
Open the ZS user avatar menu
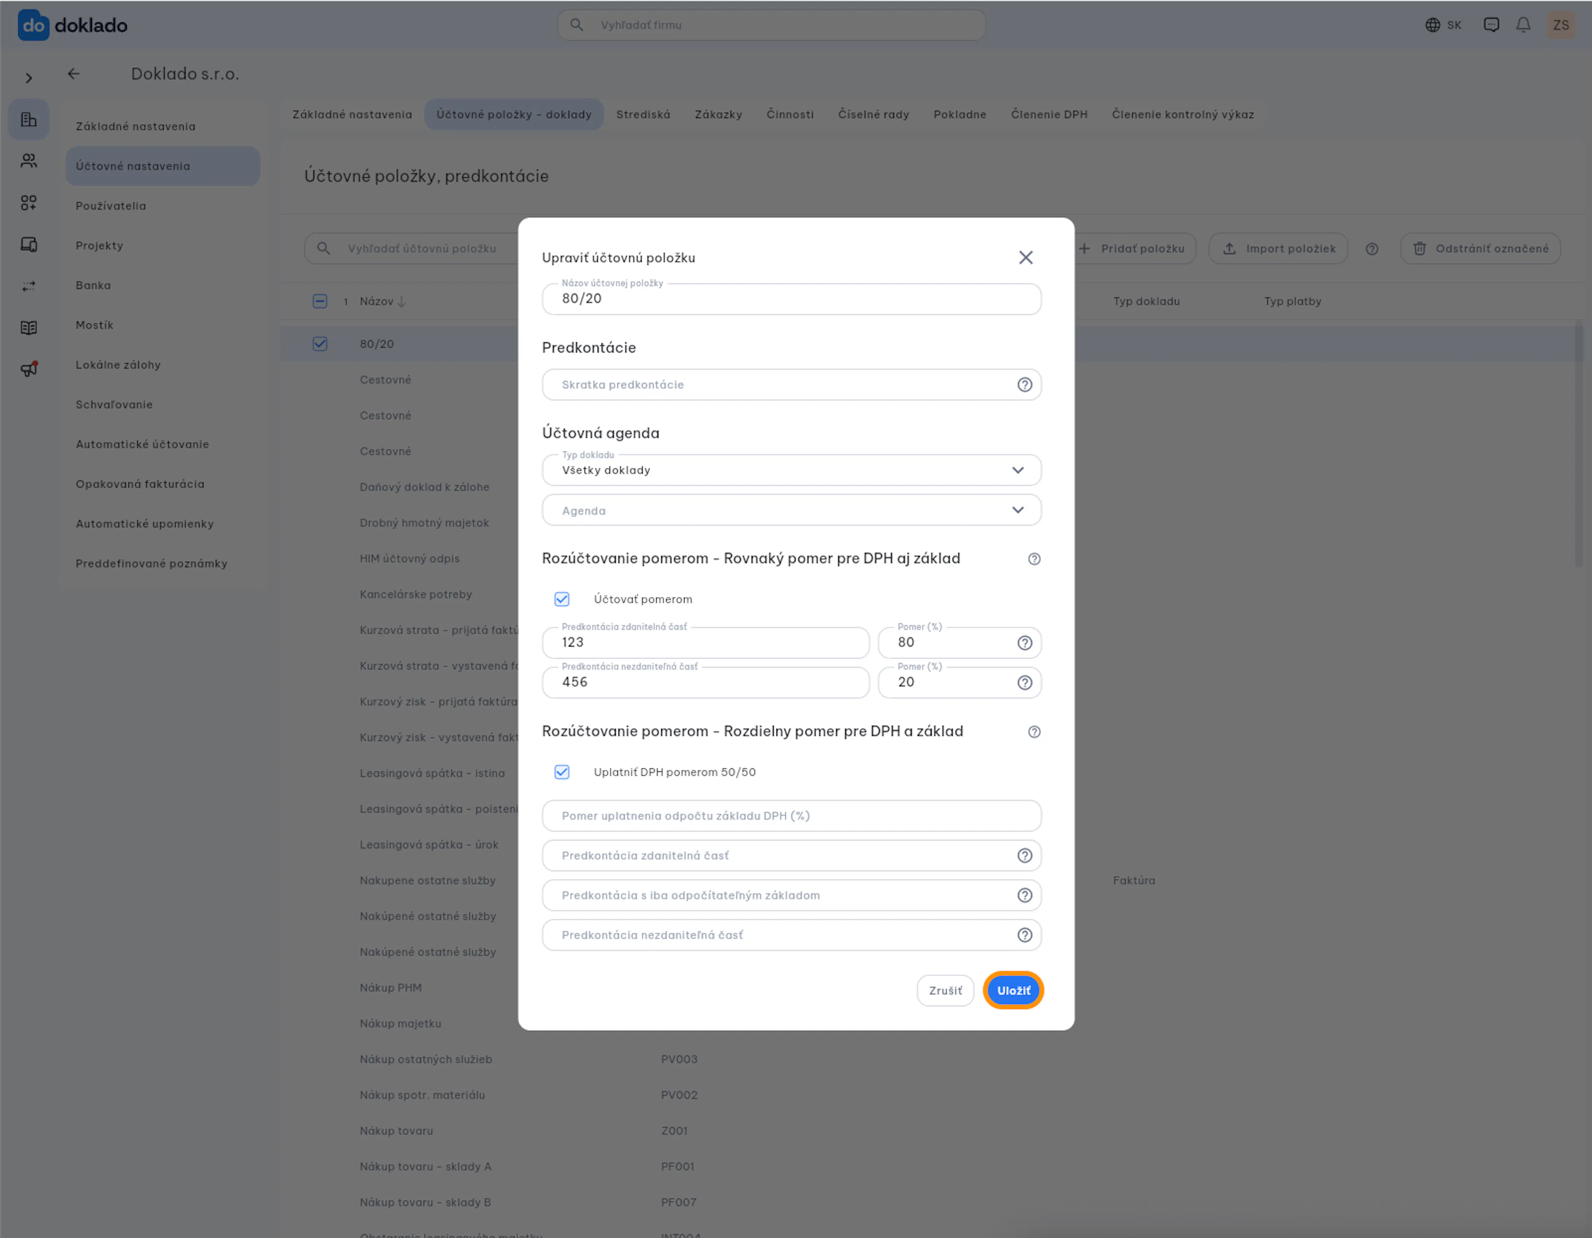pyautogui.click(x=1560, y=25)
